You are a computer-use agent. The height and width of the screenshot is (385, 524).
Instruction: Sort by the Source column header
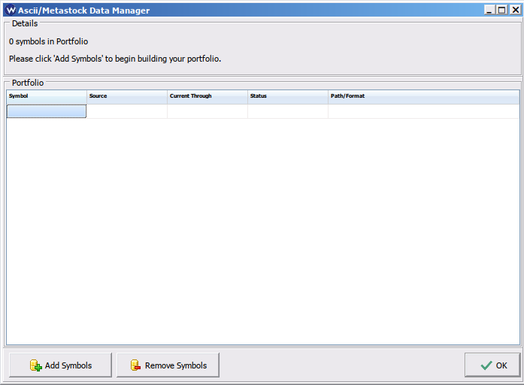(127, 96)
